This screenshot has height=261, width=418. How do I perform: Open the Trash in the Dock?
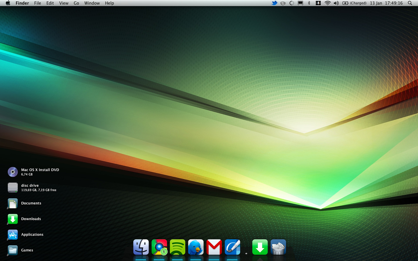[278, 247]
